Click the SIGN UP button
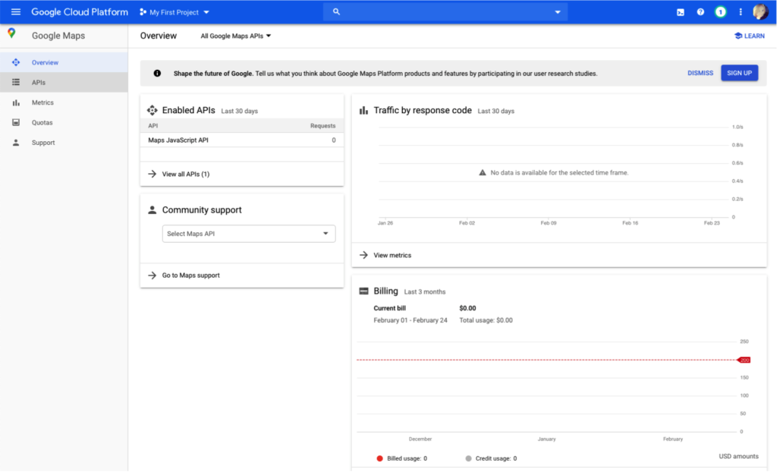The image size is (777, 472). click(x=739, y=73)
